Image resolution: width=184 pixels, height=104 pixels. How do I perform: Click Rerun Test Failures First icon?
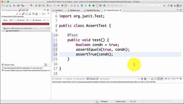pyautogui.click(x=37, y=14)
